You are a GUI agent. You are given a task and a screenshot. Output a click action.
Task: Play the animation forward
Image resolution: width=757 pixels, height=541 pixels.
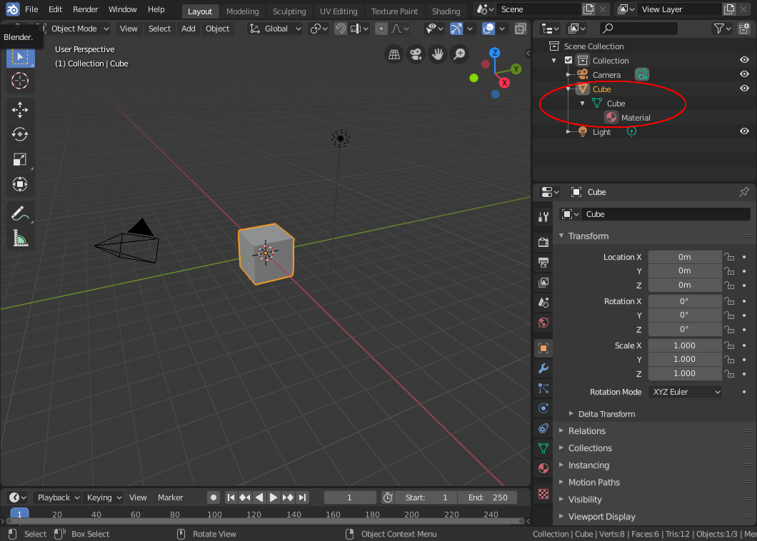tap(274, 497)
